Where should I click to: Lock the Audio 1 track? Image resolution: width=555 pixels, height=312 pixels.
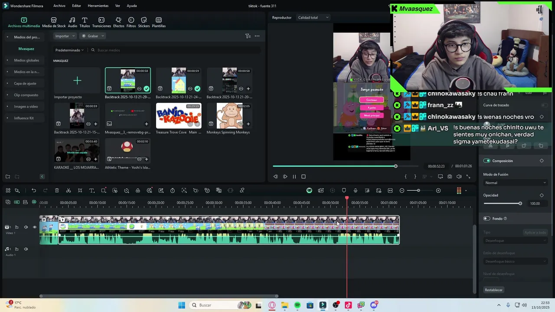coord(16,249)
